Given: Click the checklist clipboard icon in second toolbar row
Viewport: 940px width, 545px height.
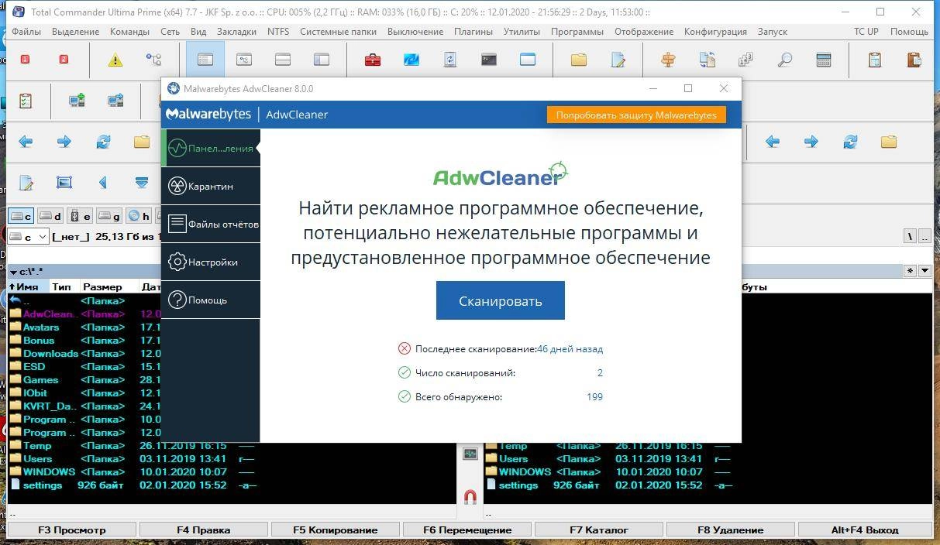Looking at the screenshot, I should pos(25,101).
